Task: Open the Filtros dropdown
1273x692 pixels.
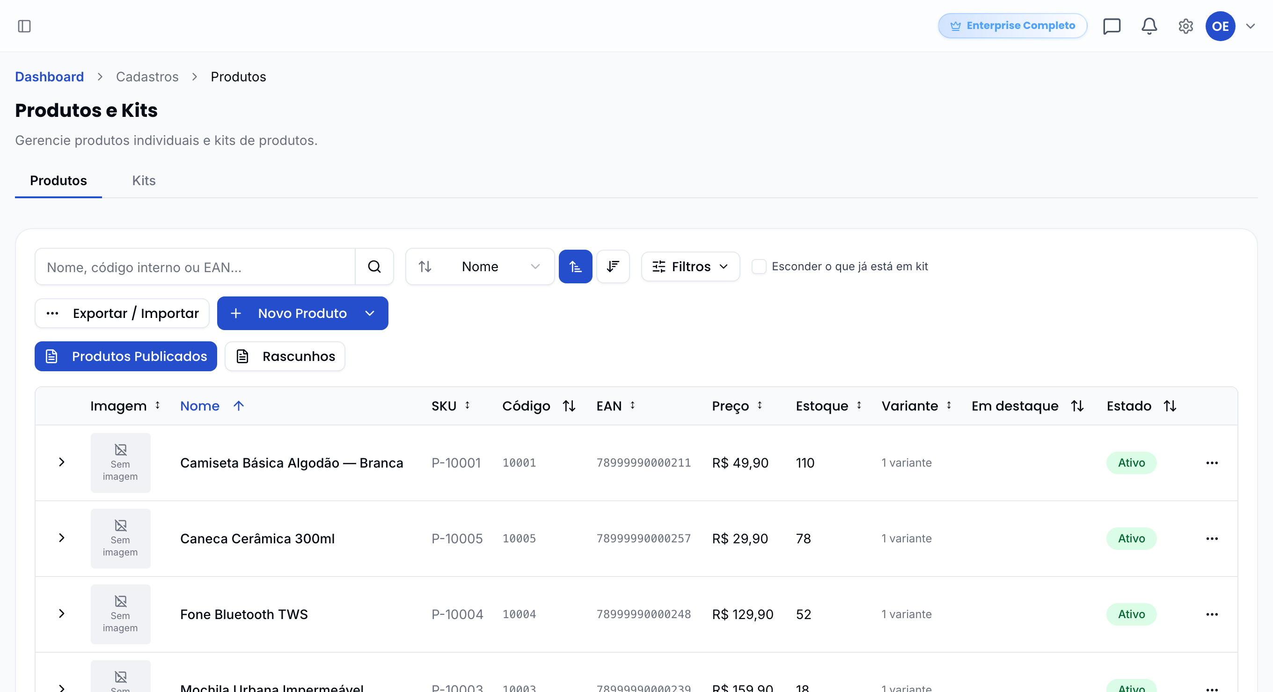Action: 690,267
